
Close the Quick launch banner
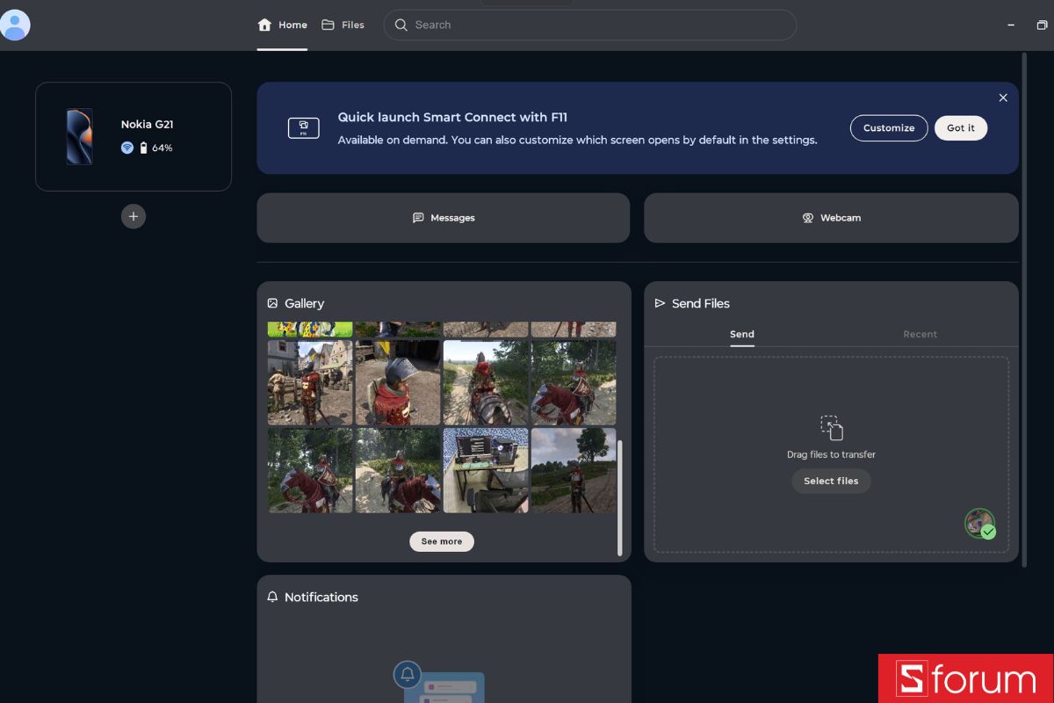point(1003,98)
